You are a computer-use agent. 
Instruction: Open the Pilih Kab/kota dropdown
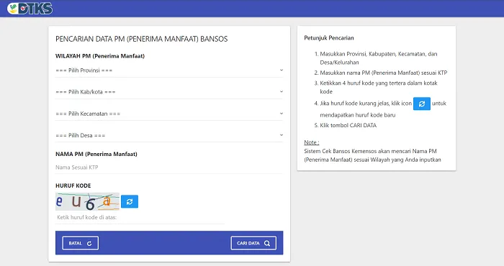click(169, 92)
